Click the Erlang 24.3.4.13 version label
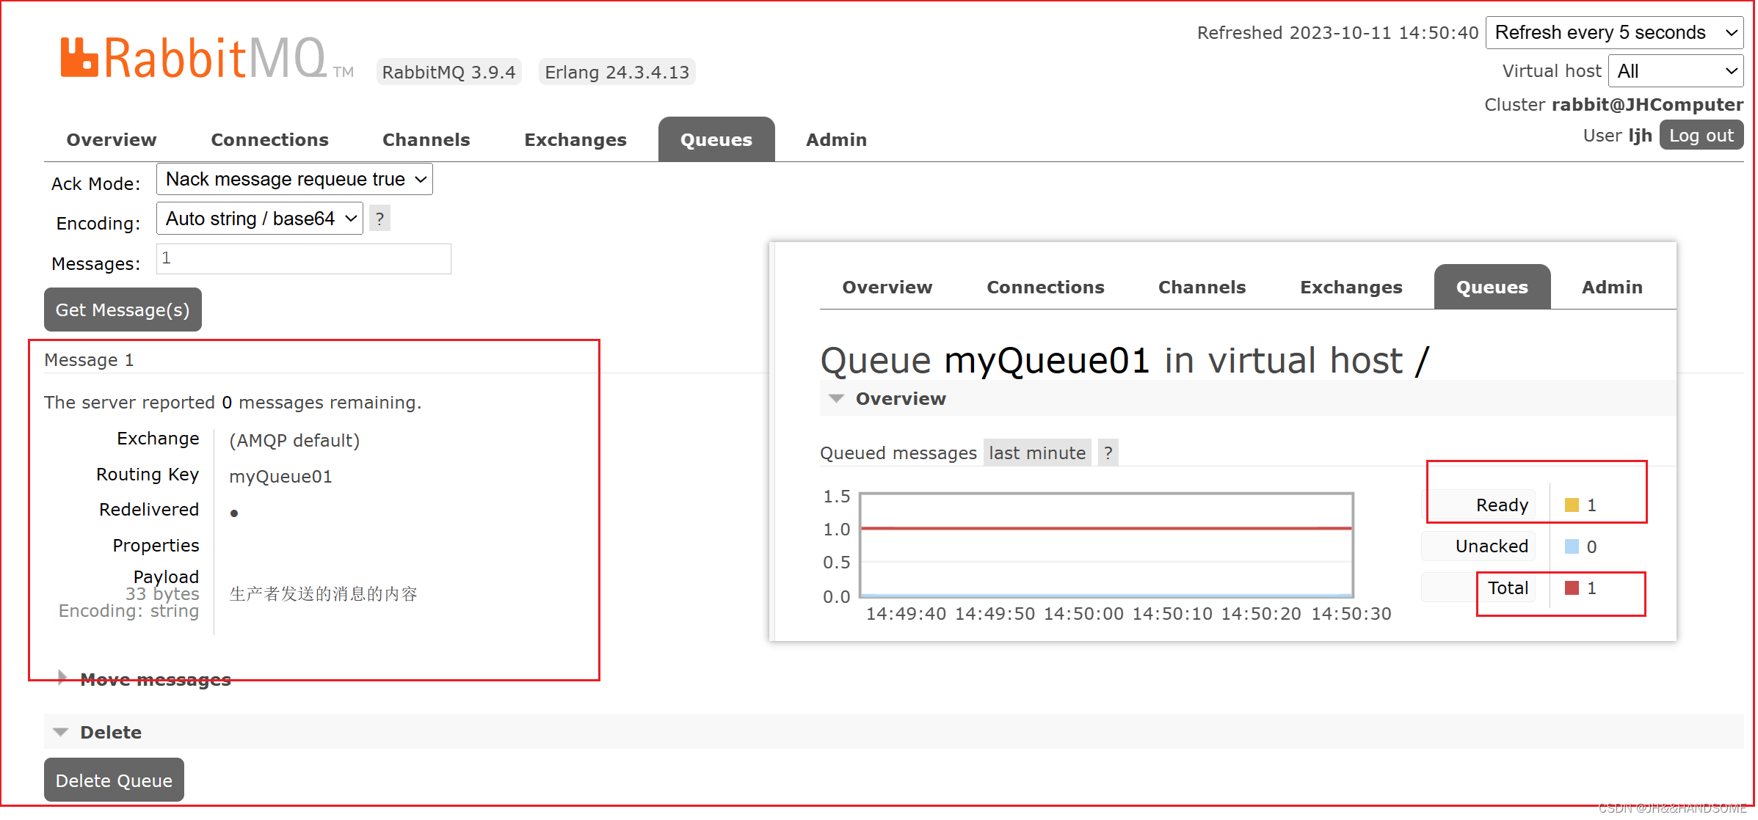The width and height of the screenshot is (1758, 820). point(617,72)
